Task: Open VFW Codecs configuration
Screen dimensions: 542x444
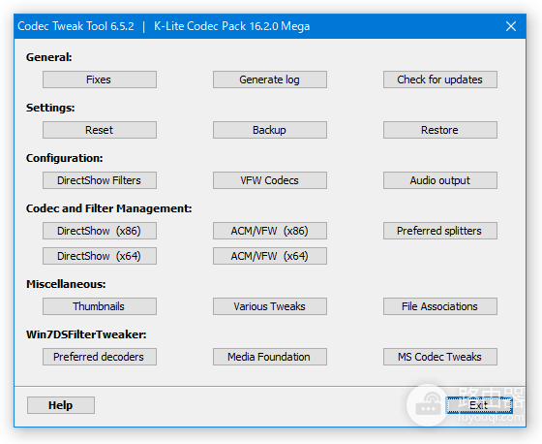Action: [270, 180]
